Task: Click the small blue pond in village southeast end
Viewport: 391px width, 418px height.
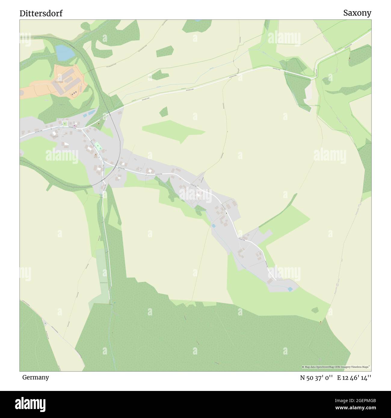Action: point(290,289)
